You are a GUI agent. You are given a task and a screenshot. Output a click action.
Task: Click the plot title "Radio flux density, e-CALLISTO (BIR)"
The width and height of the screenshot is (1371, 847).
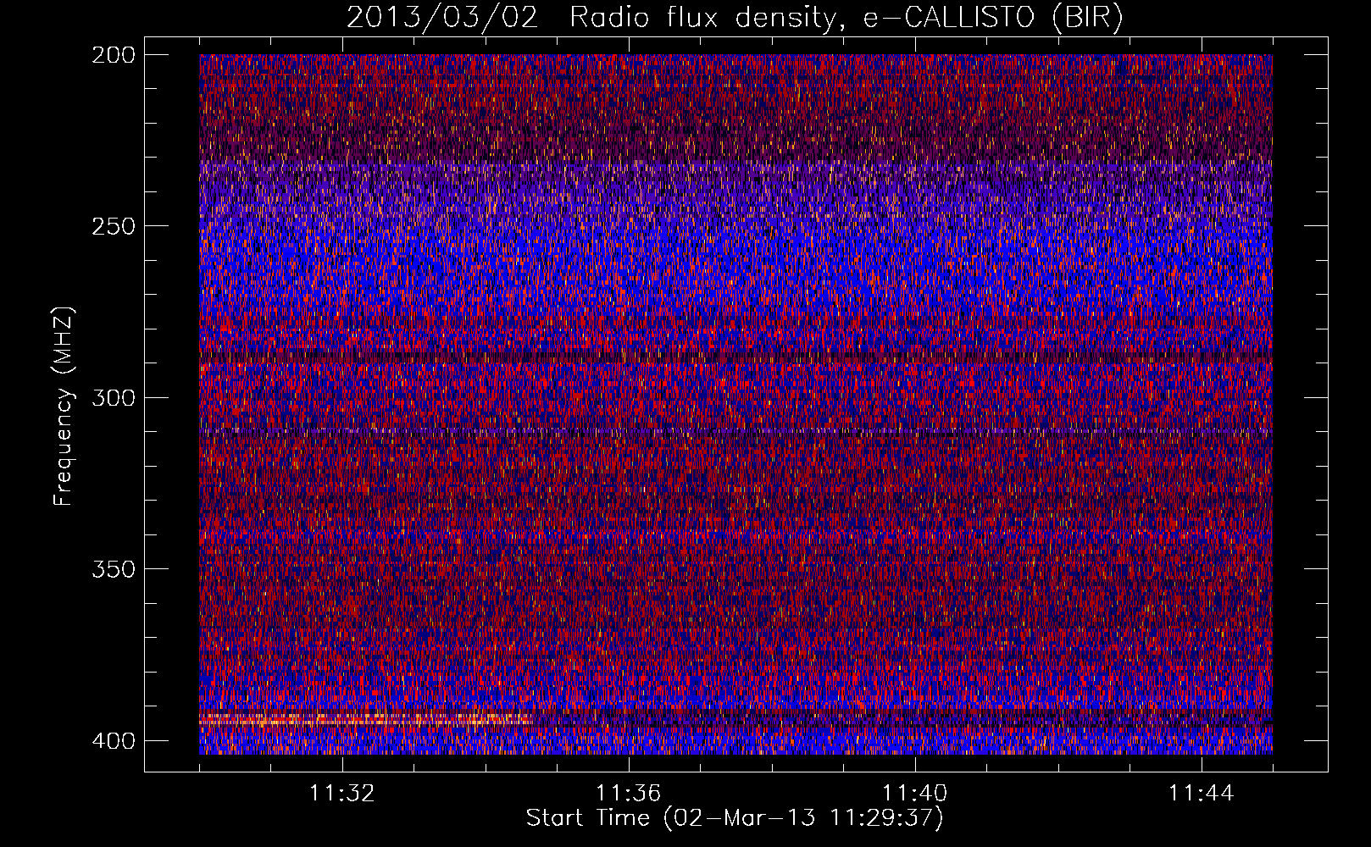[846, 17]
